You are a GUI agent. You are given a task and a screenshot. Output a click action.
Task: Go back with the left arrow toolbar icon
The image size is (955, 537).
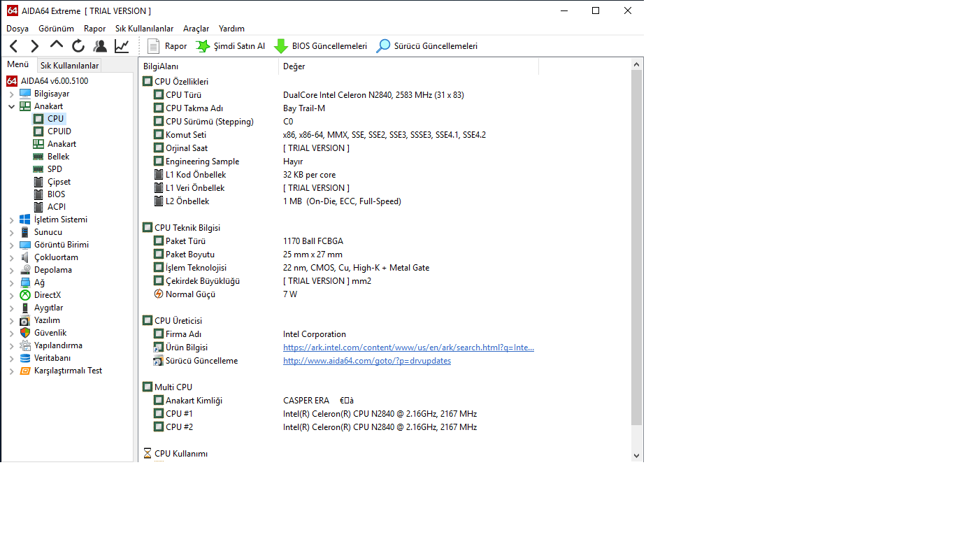14,46
